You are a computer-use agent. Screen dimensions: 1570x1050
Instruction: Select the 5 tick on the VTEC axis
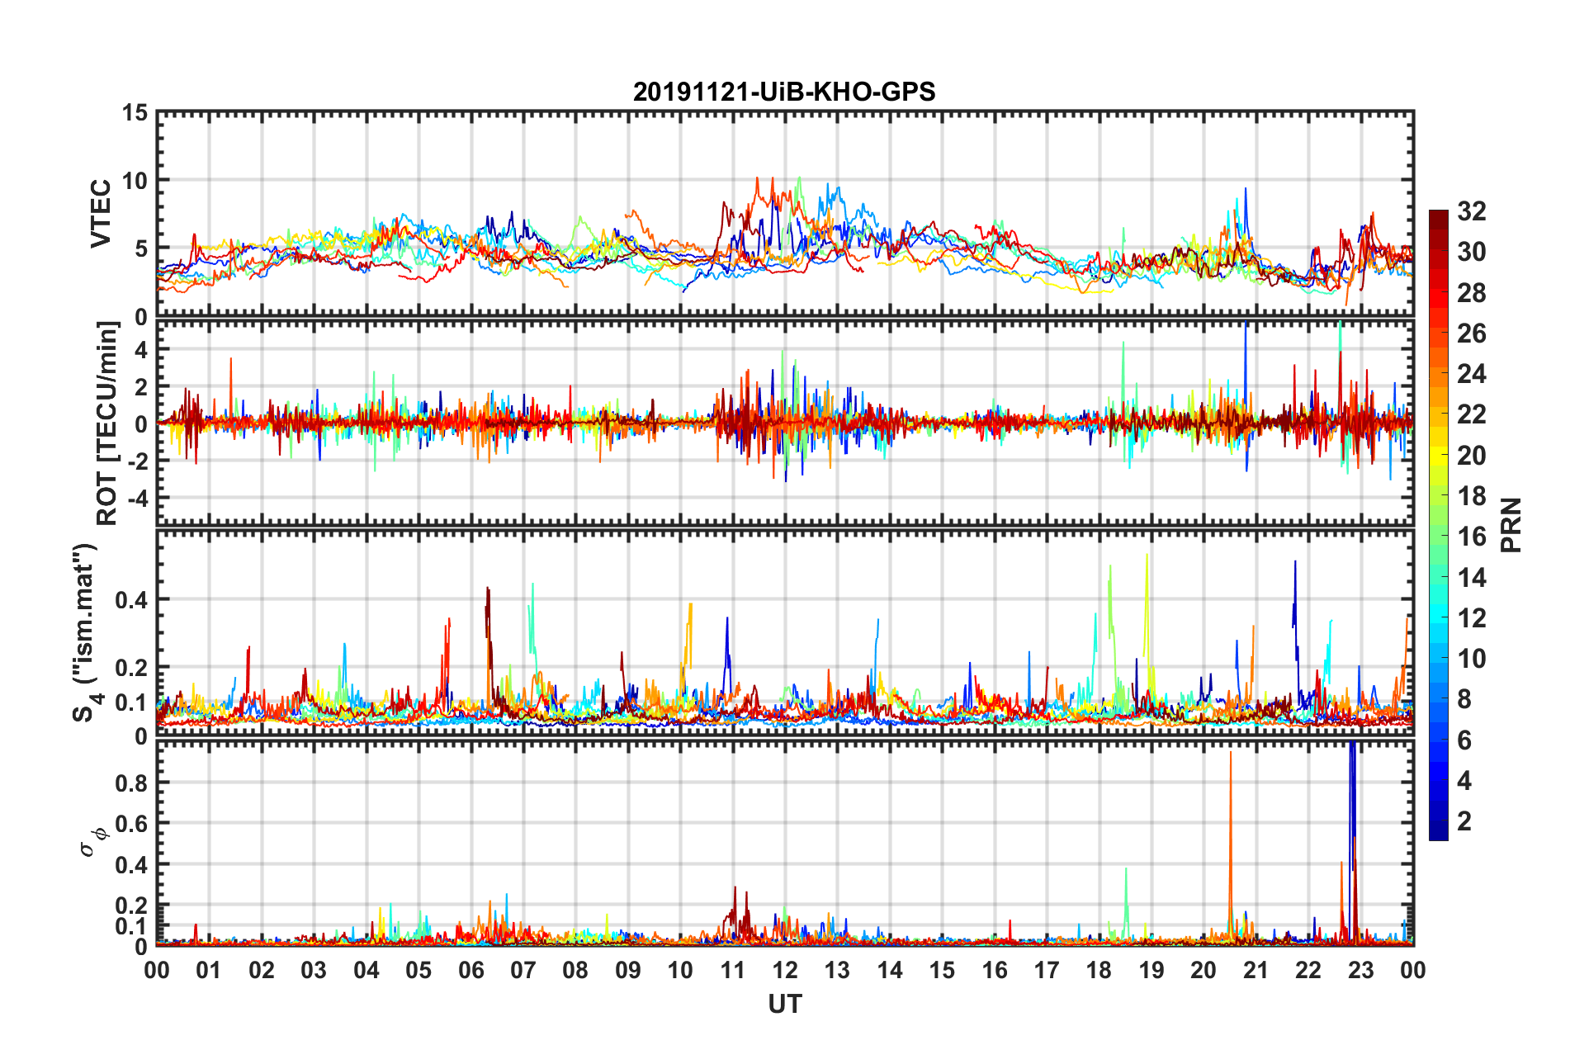pyautogui.click(x=142, y=248)
